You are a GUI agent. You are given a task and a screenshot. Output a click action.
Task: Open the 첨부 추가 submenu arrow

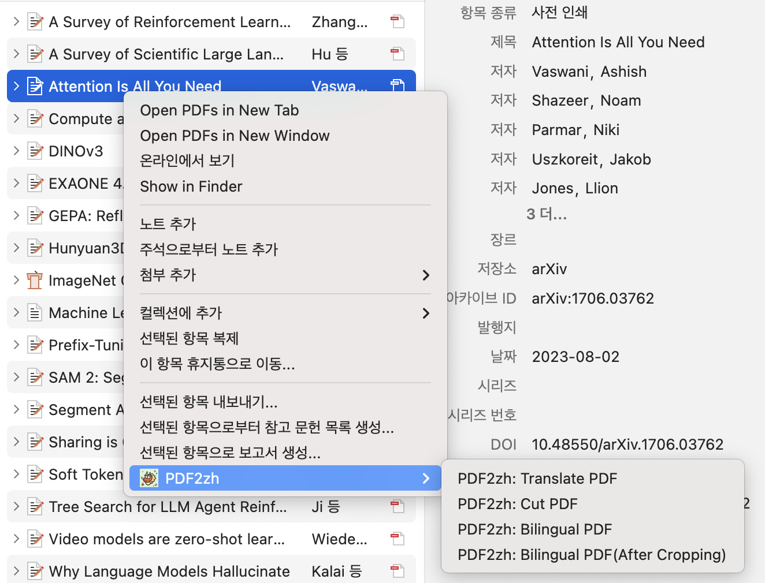[x=426, y=275]
